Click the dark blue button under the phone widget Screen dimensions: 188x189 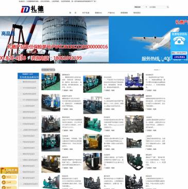click(x=179, y=57)
